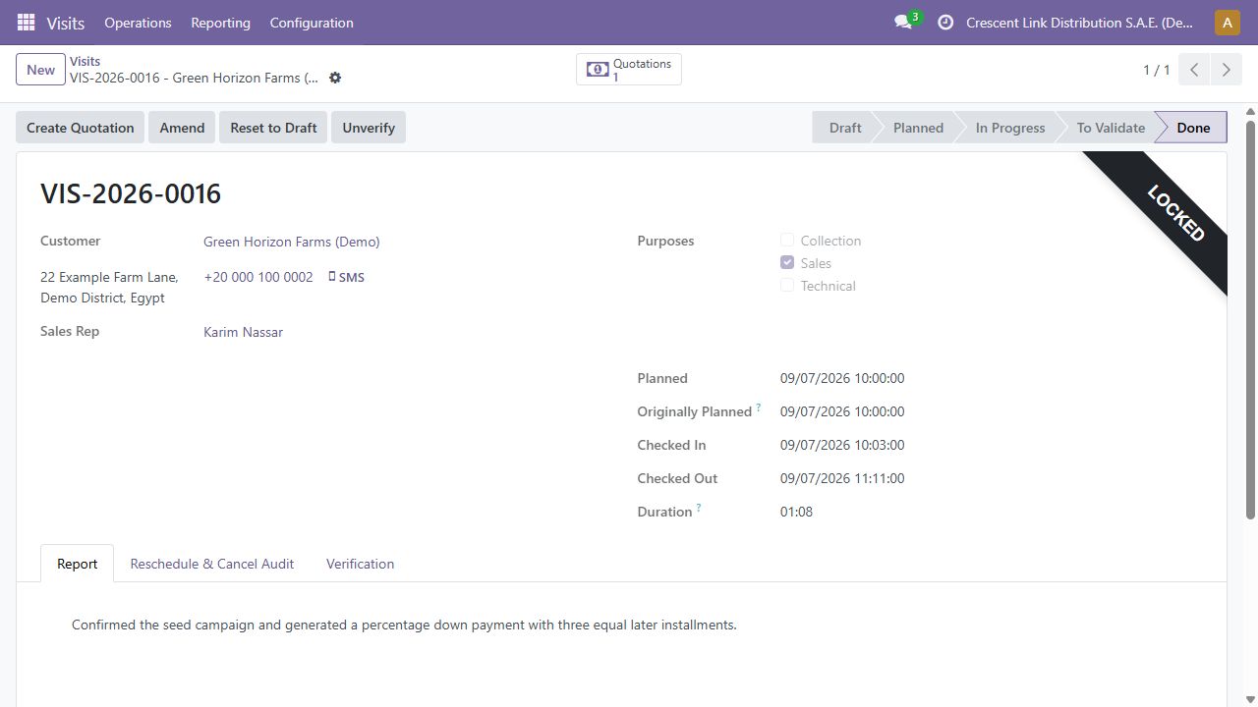Select the In Progress status stage
Image resolution: width=1258 pixels, height=707 pixels.
point(1010,128)
